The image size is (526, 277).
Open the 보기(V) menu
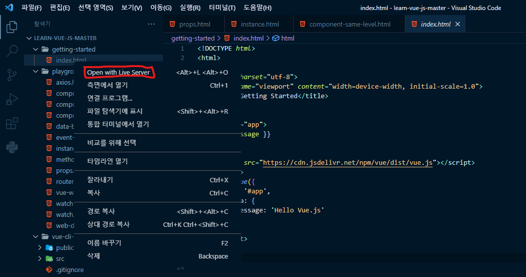pyautogui.click(x=131, y=8)
